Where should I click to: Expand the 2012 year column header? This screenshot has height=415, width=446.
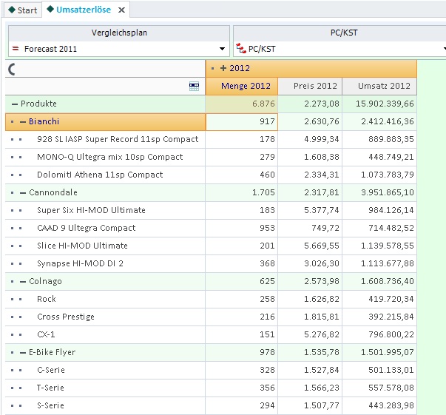point(223,68)
